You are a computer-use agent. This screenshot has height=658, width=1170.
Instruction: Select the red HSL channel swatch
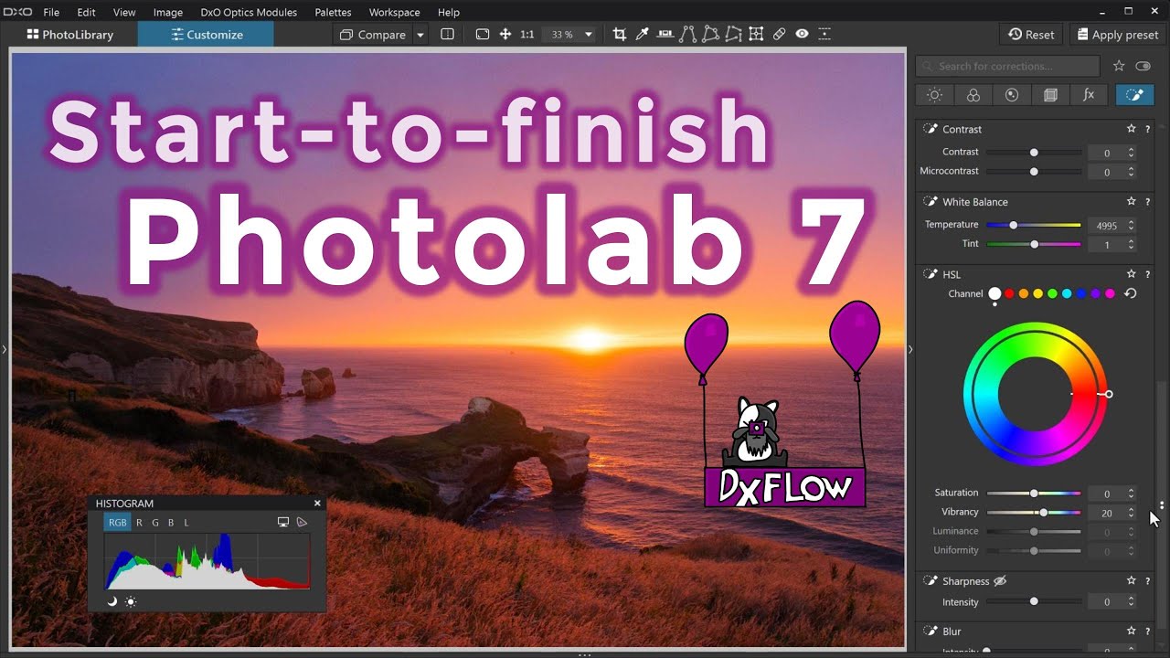pos(1009,293)
